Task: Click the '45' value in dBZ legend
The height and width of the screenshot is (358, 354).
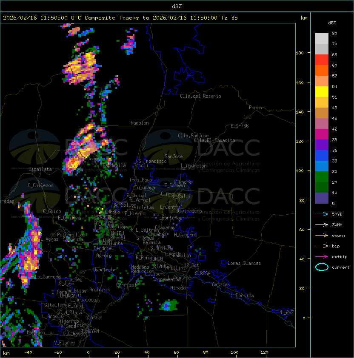Action: [334, 119]
